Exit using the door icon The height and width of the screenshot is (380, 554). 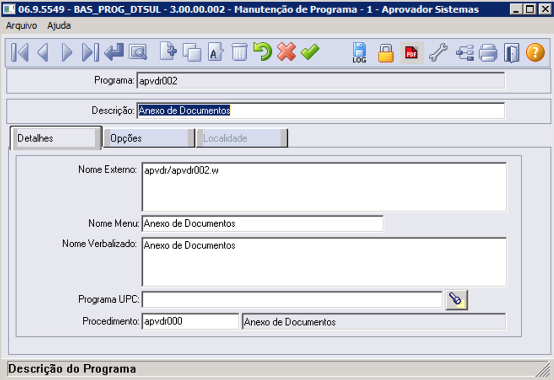pos(511,53)
